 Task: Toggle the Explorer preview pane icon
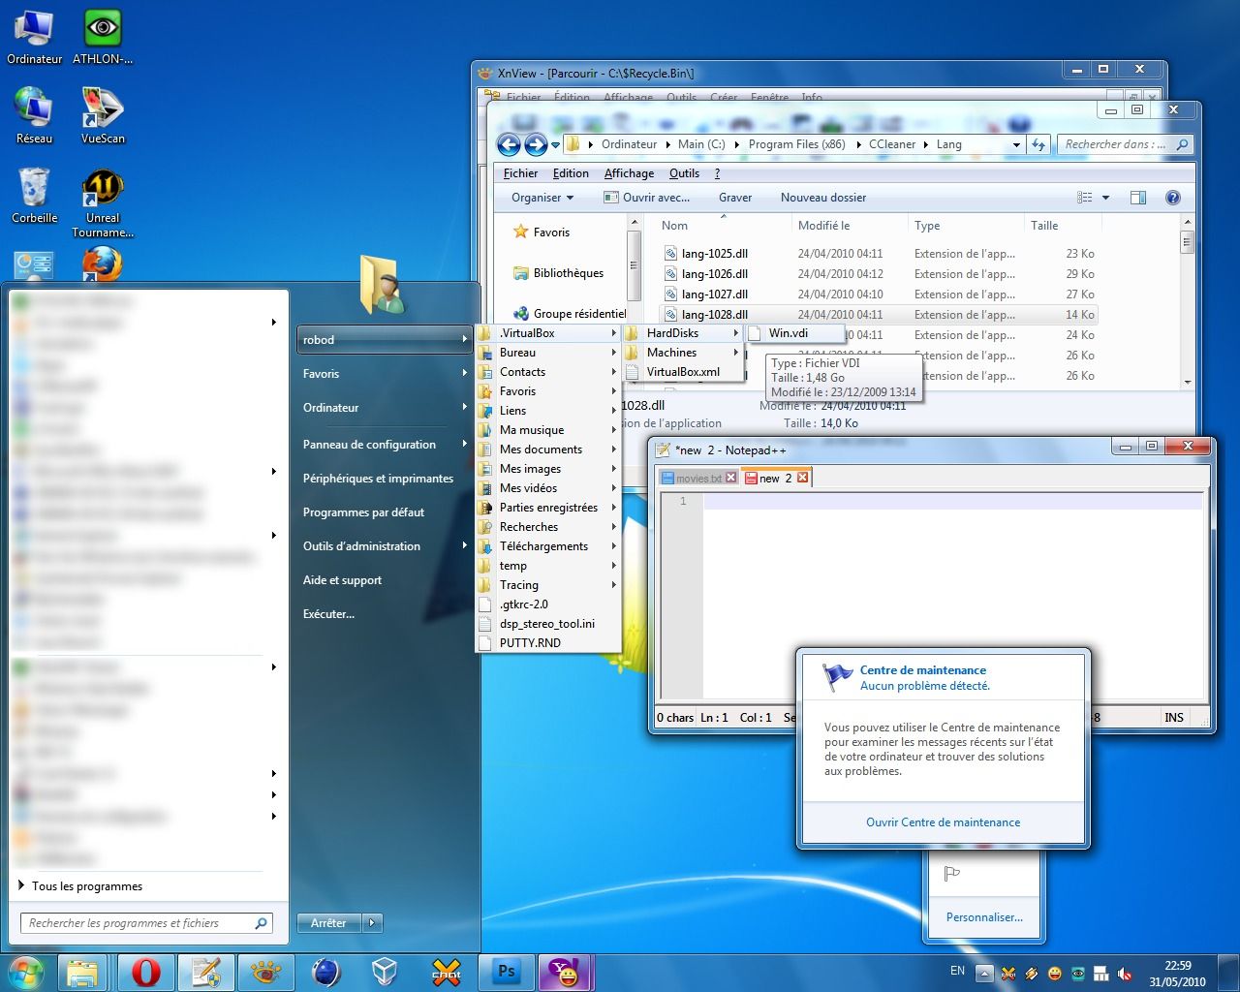coord(1138,198)
